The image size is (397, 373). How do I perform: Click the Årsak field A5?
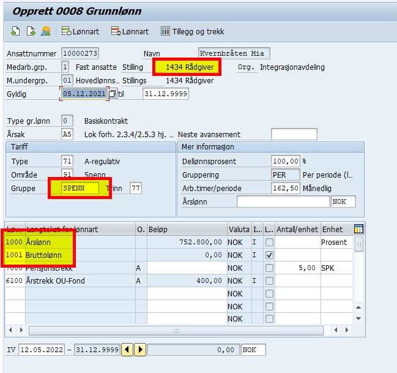[x=67, y=134]
